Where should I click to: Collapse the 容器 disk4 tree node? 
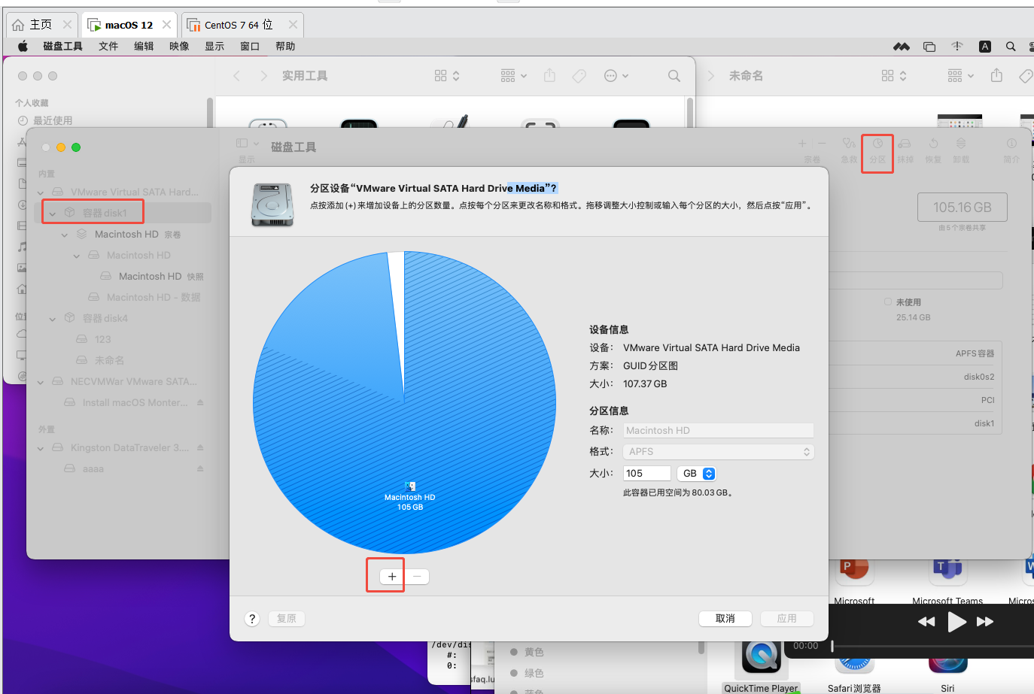point(53,319)
